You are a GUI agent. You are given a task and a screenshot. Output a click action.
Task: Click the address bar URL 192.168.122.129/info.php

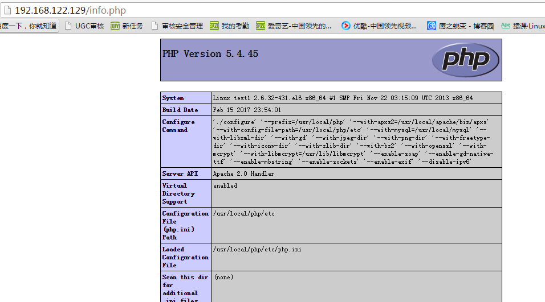[70, 10]
